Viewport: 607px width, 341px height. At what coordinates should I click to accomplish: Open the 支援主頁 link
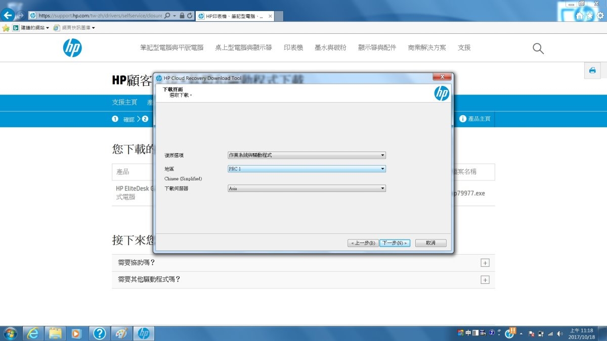[x=124, y=102]
